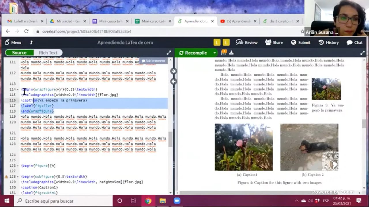This screenshot has width=369, height=207.
Task: View the logs and output files icon
Action: tap(223, 52)
